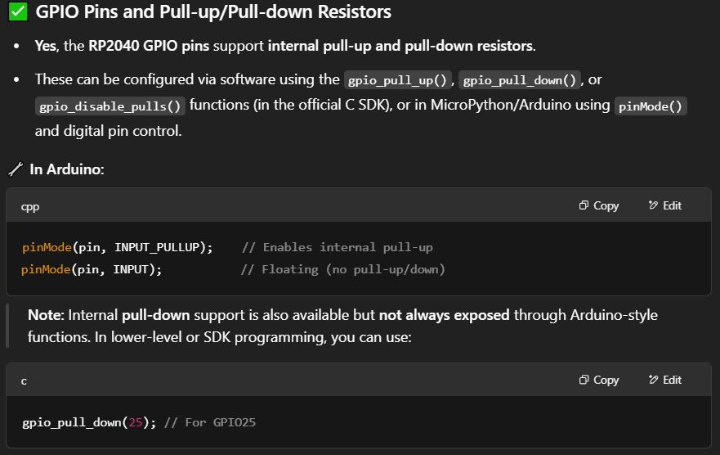Click the wrench icon beside In Arduino

coord(16,169)
